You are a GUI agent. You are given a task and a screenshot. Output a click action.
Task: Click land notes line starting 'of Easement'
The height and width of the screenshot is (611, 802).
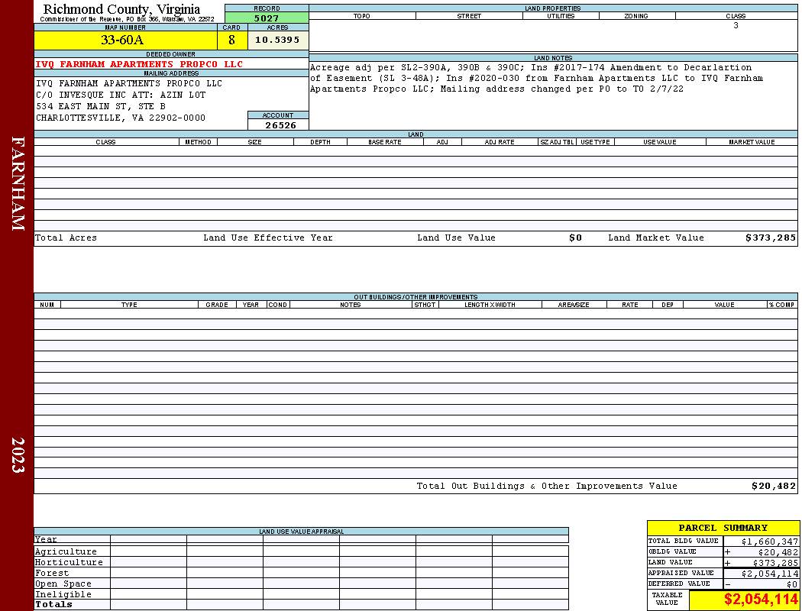click(536, 78)
